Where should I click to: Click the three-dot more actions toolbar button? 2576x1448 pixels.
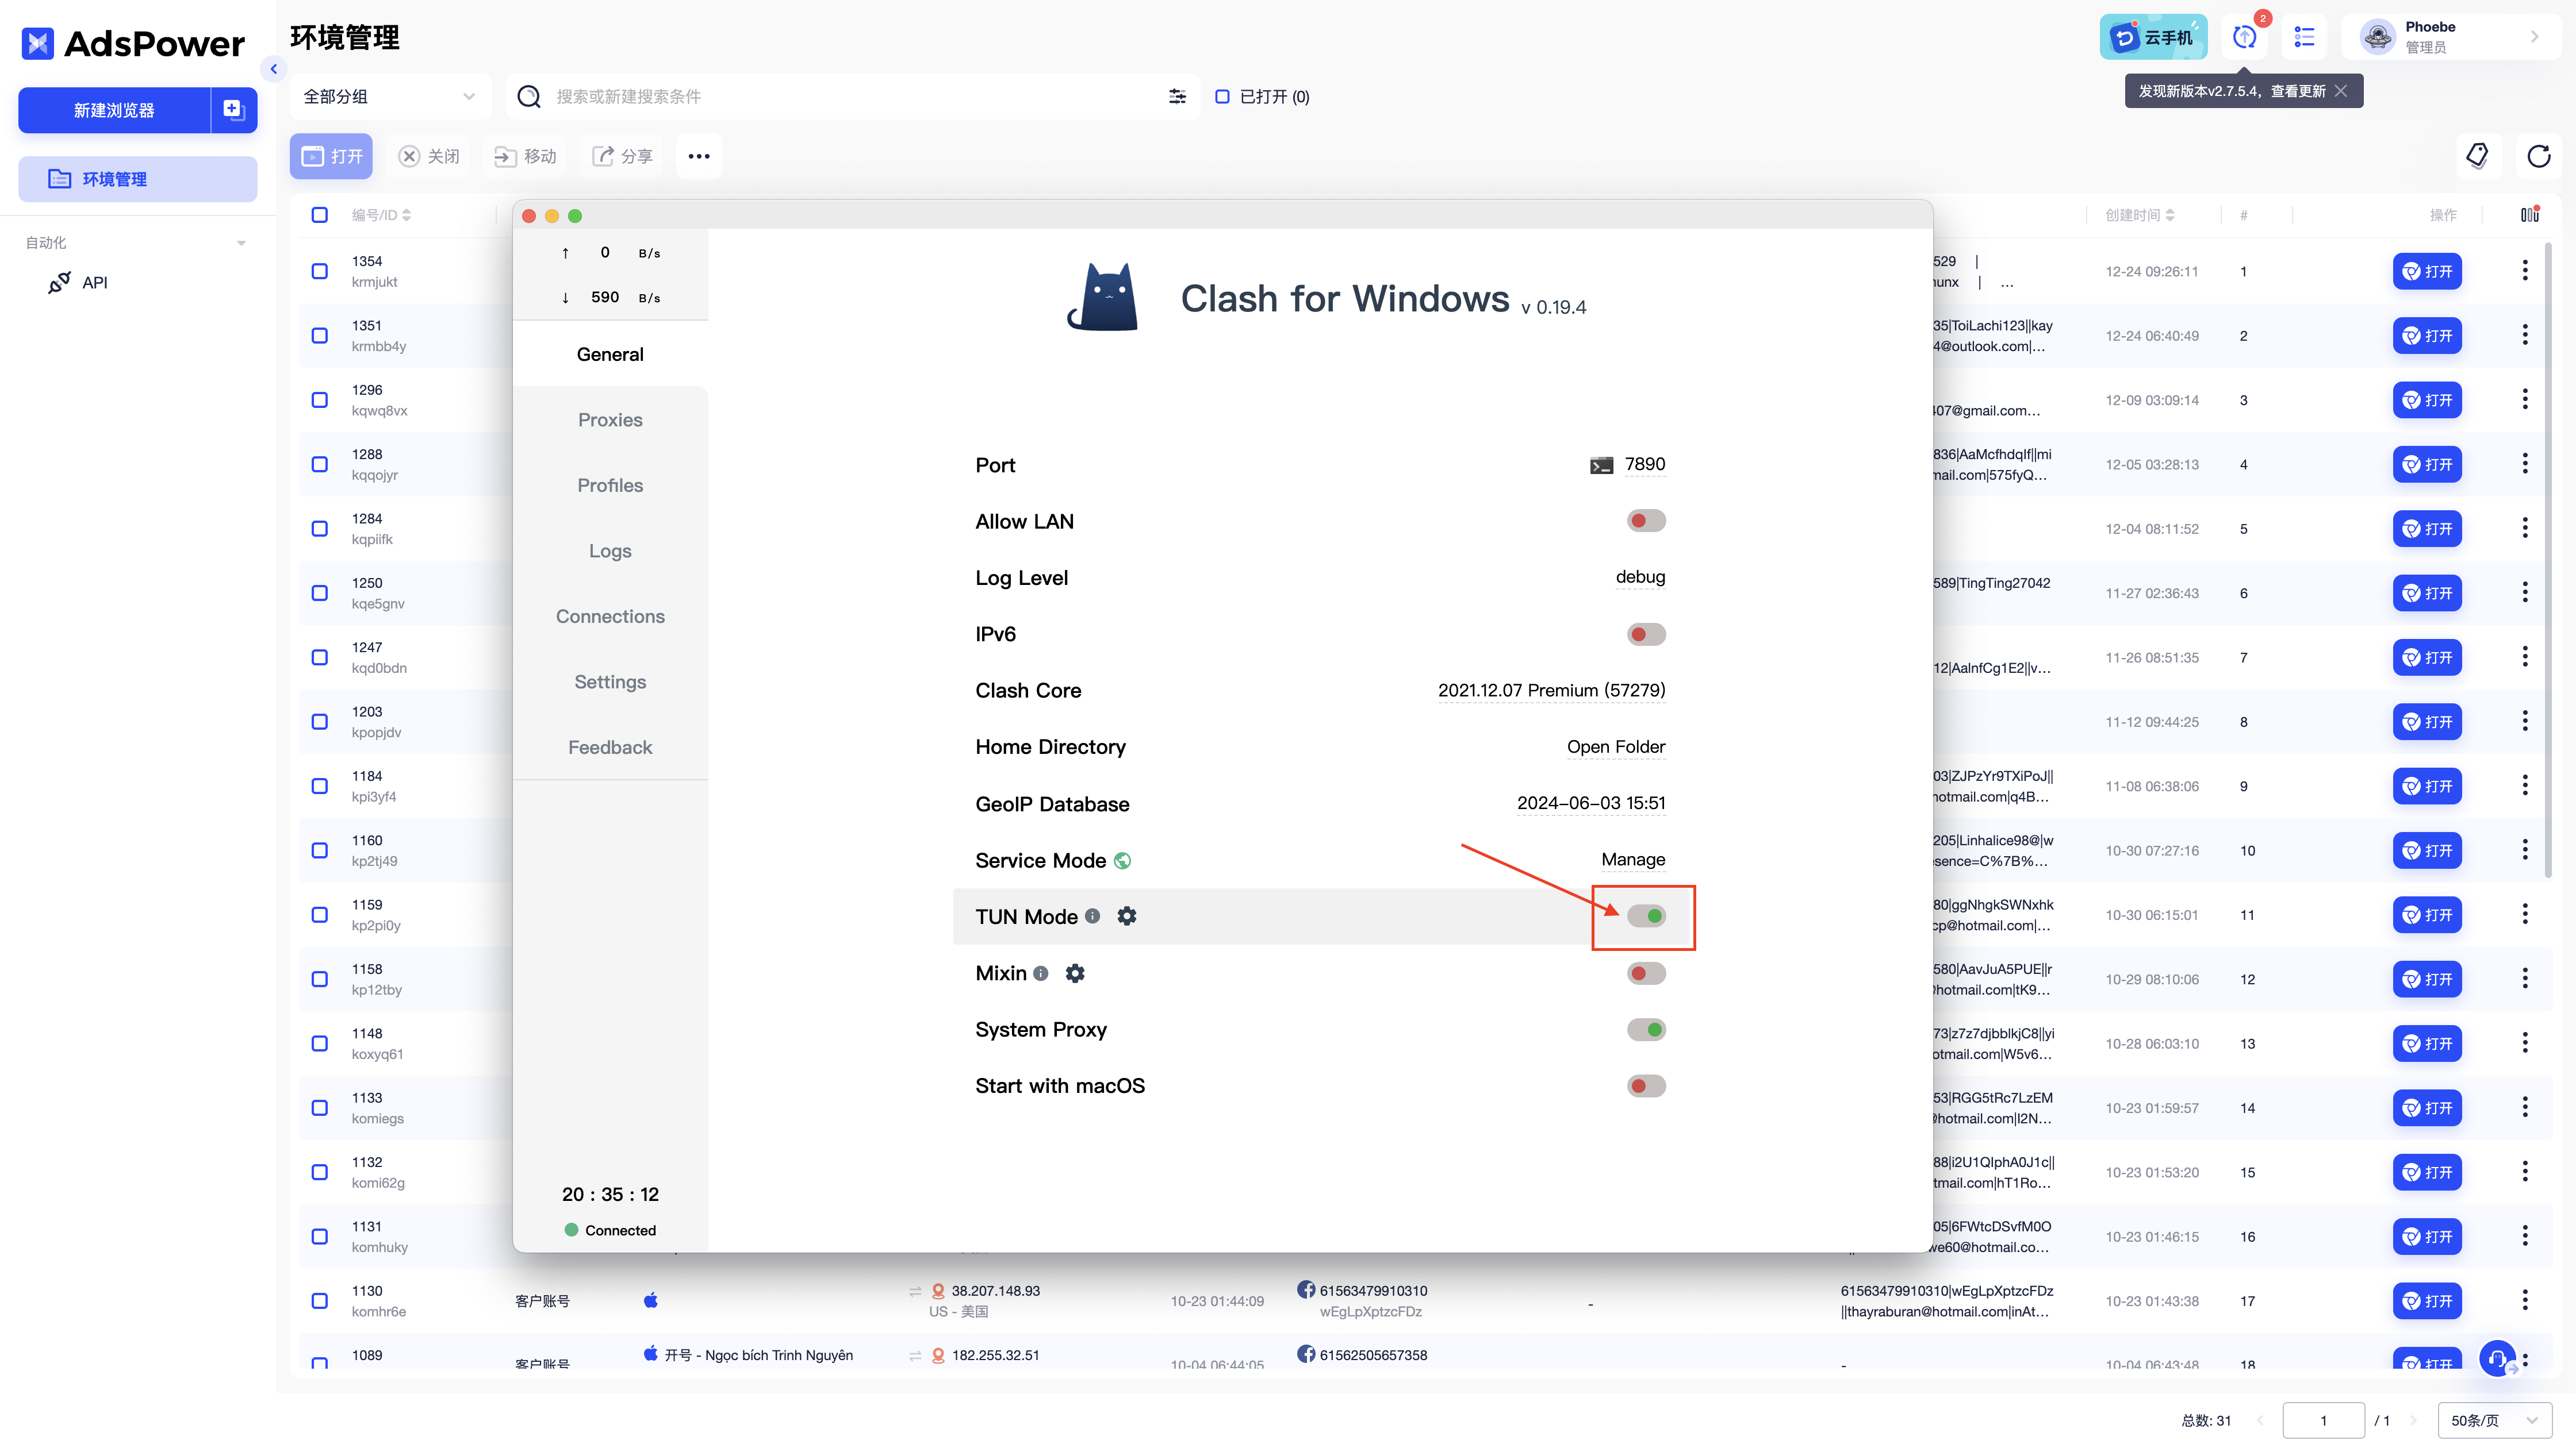click(698, 156)
